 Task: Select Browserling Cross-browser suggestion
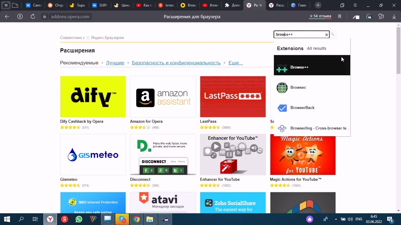[x=312, y=128]
